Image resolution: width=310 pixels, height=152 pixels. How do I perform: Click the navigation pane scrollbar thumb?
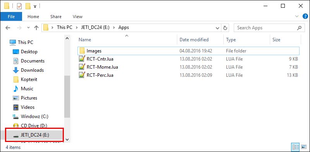tap(67, 96)
